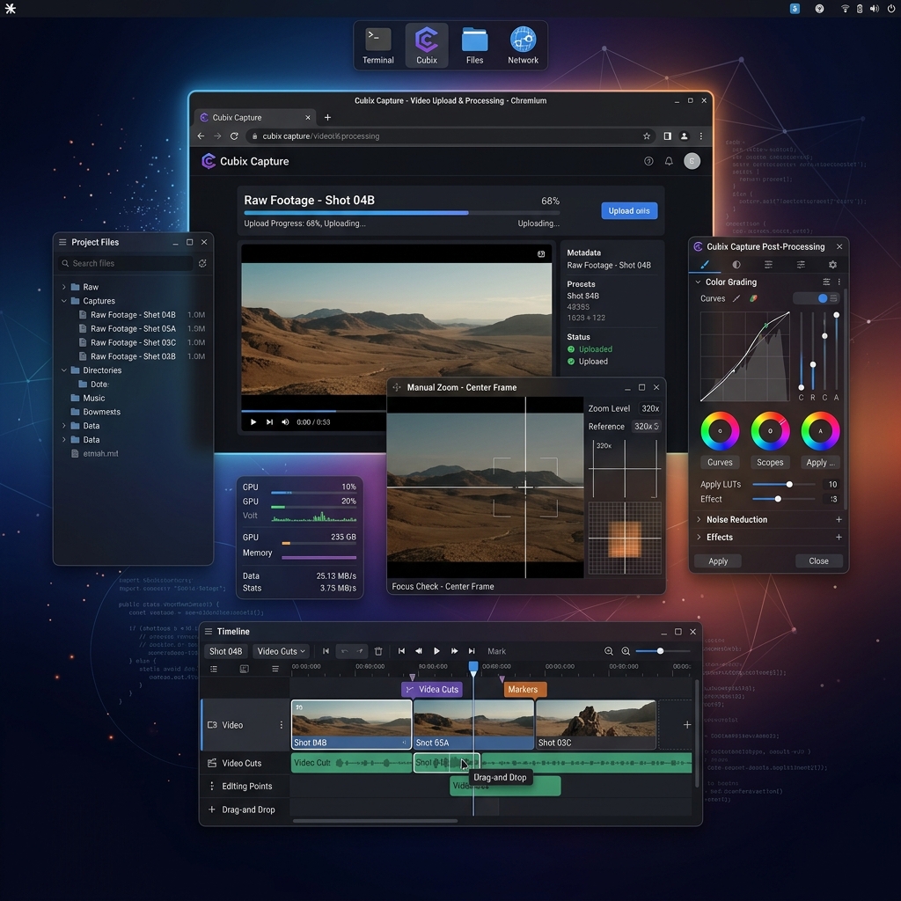Viewport: 901px width, 901px height.
Task: Open the Video Cuts dropdown in Timeline
Action: click(282, 651)
